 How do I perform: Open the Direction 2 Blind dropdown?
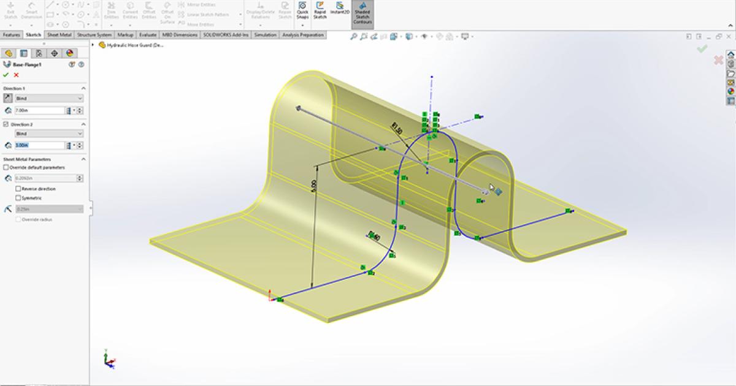pyautogui.click(x=48, y=134)
